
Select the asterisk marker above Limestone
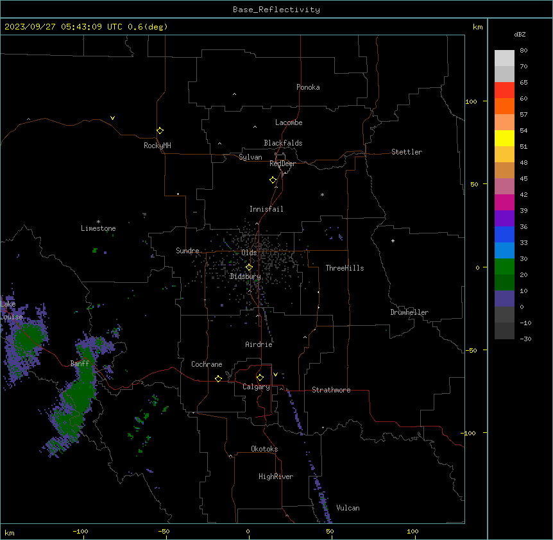coord(98,222)
